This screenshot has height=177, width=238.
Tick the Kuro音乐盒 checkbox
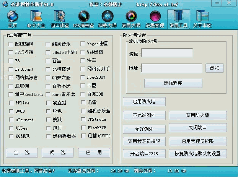click(x=48, y=94)
